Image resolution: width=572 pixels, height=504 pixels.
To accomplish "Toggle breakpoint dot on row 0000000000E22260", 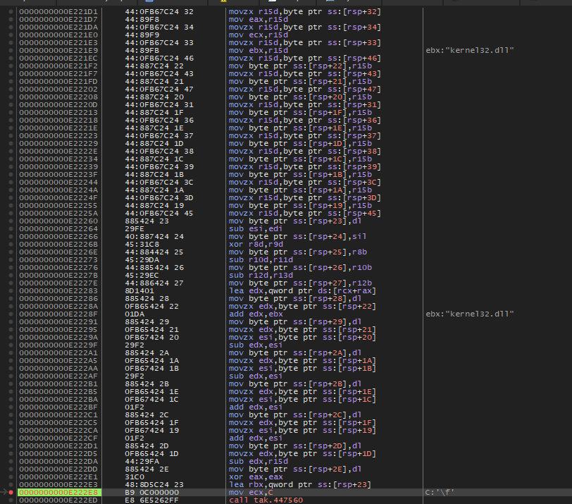I will coord(11,221).
